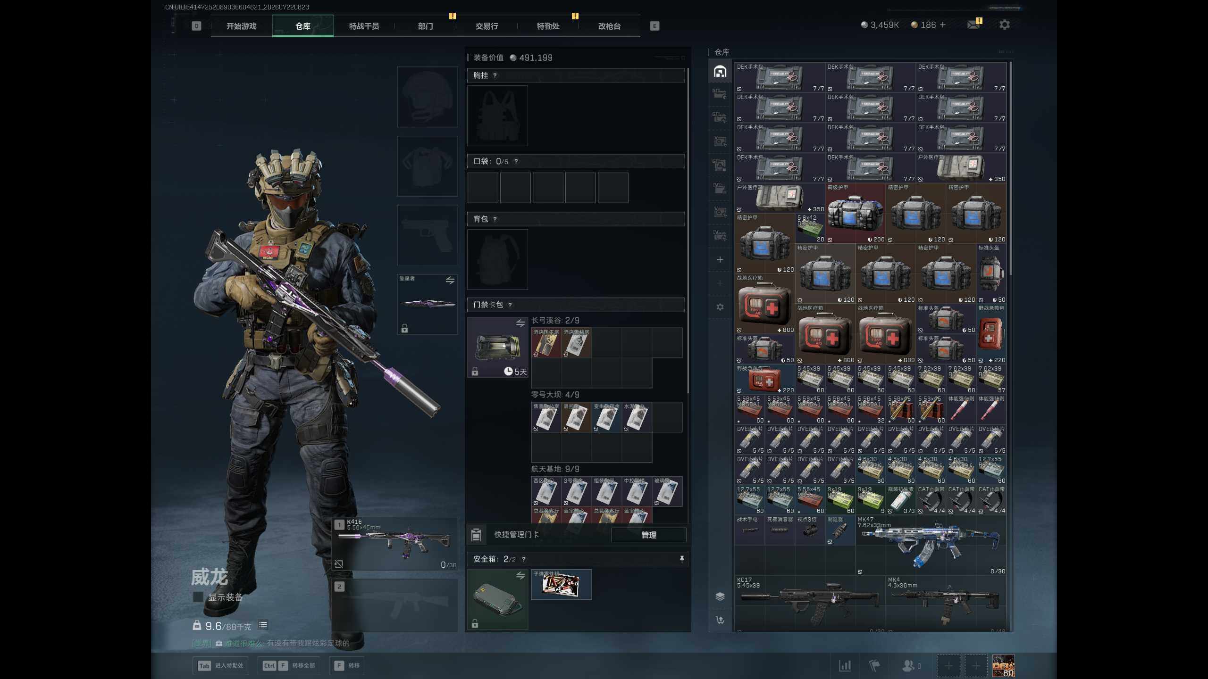The width and height of the screenshot is (1208, 679).
Task: Open warehouse sidebar gear settings
Action: tap(720, 307)
